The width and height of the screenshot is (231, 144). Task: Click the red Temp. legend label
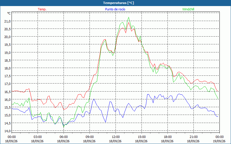42,9
